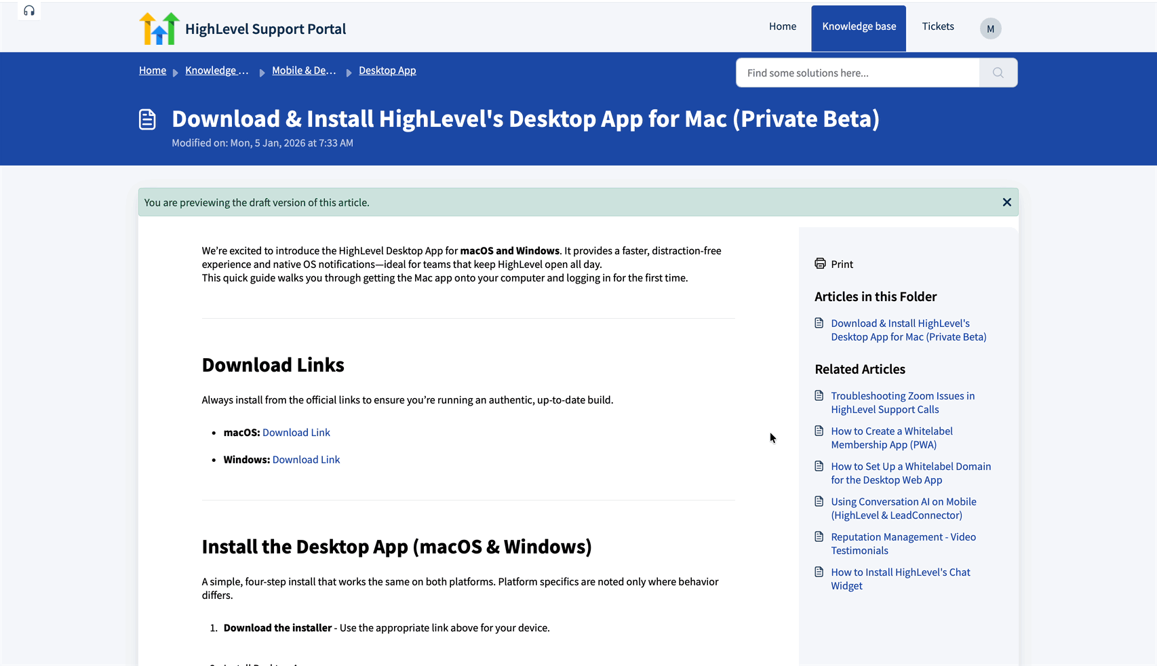Click the Print text link

[842, 265]
